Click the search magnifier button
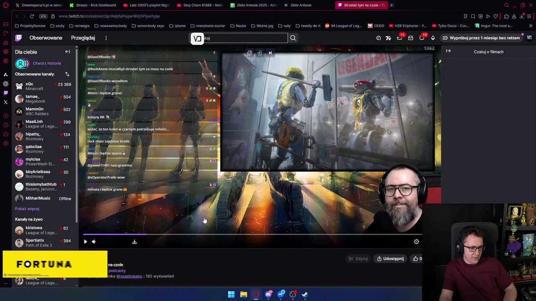536x301 pixels. point(293,38)
